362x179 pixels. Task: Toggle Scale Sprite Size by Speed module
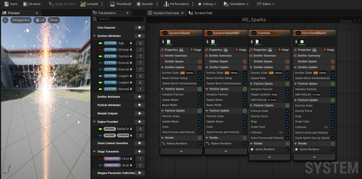point(333,138)
